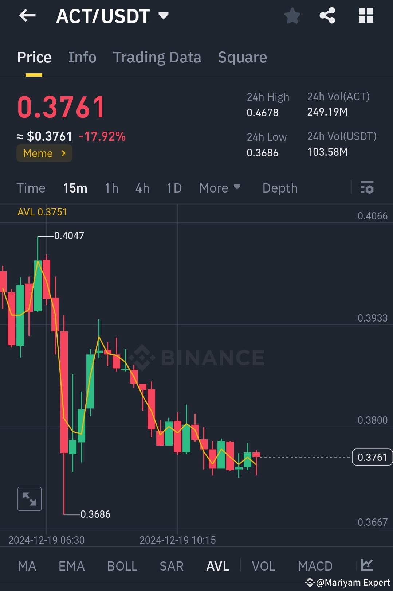
Task: Disable the AVL indicator
Action: [x=217, y=565]
